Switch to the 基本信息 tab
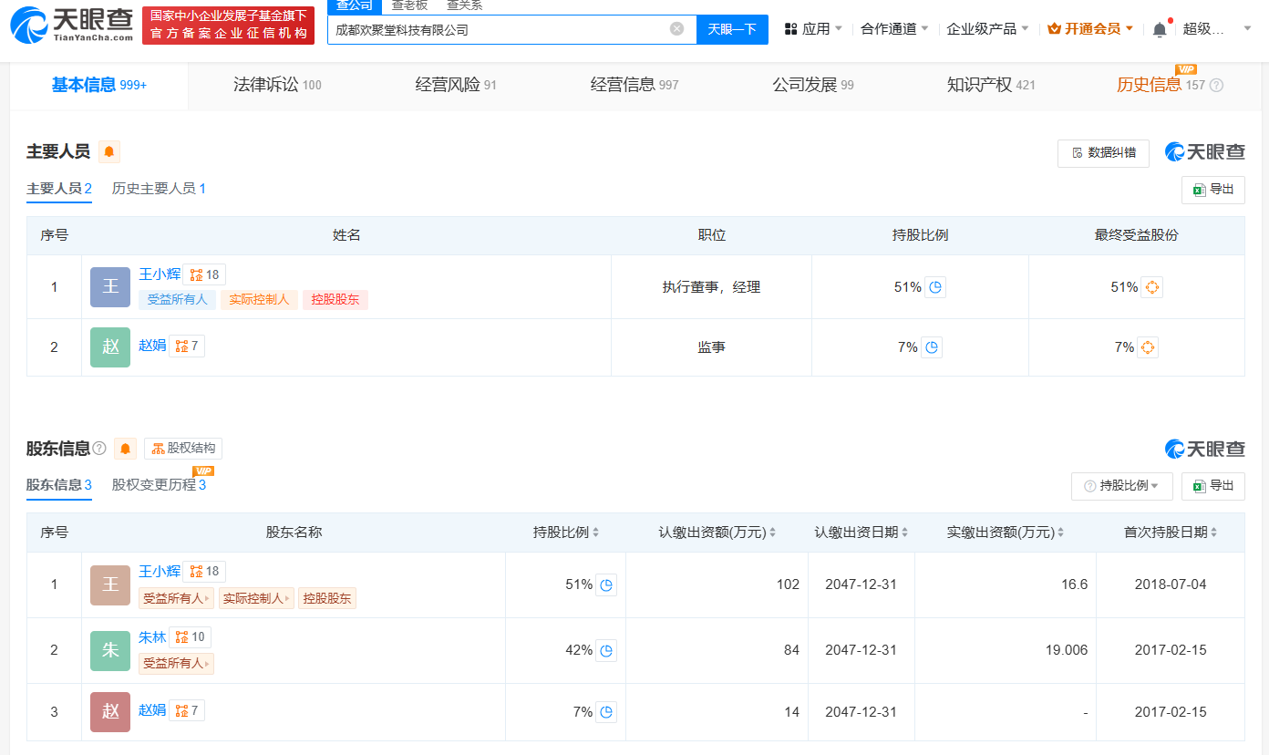This screenshot has width=1269, height=755. click(98, 85)
